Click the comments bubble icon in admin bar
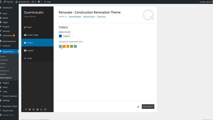 click(x=39, y=2)
